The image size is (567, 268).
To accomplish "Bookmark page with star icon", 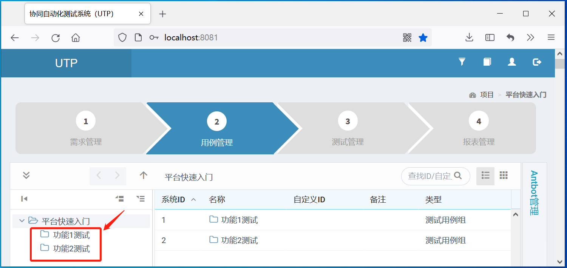I will coord(423,37).
